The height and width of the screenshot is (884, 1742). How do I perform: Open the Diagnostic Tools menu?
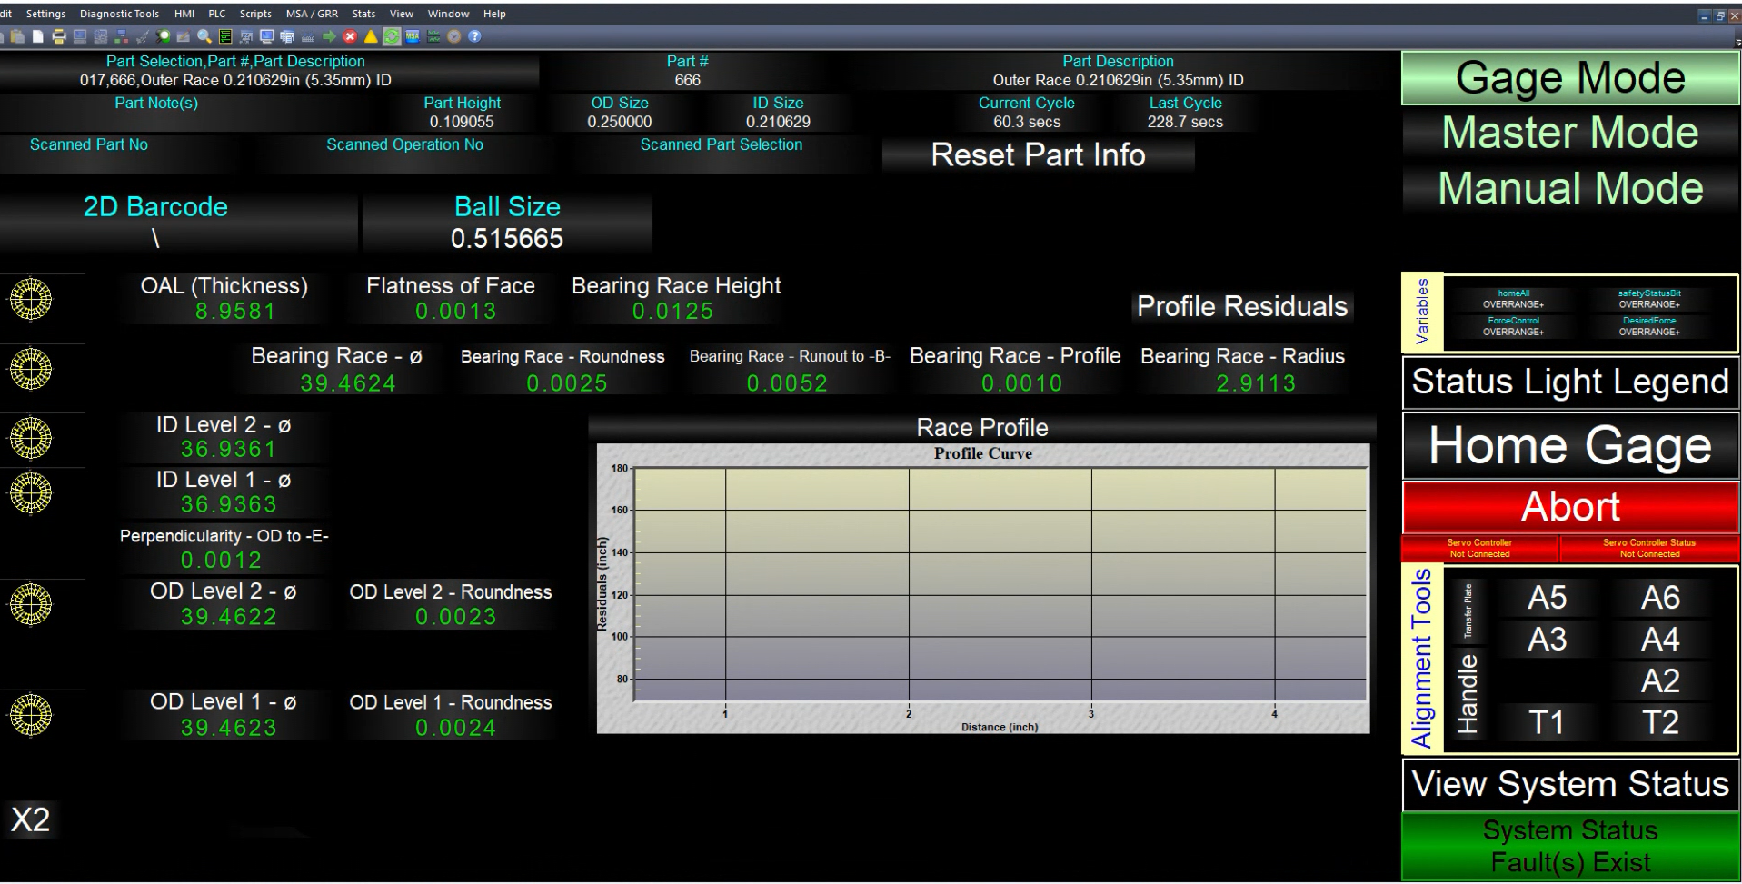pos(119,14)
